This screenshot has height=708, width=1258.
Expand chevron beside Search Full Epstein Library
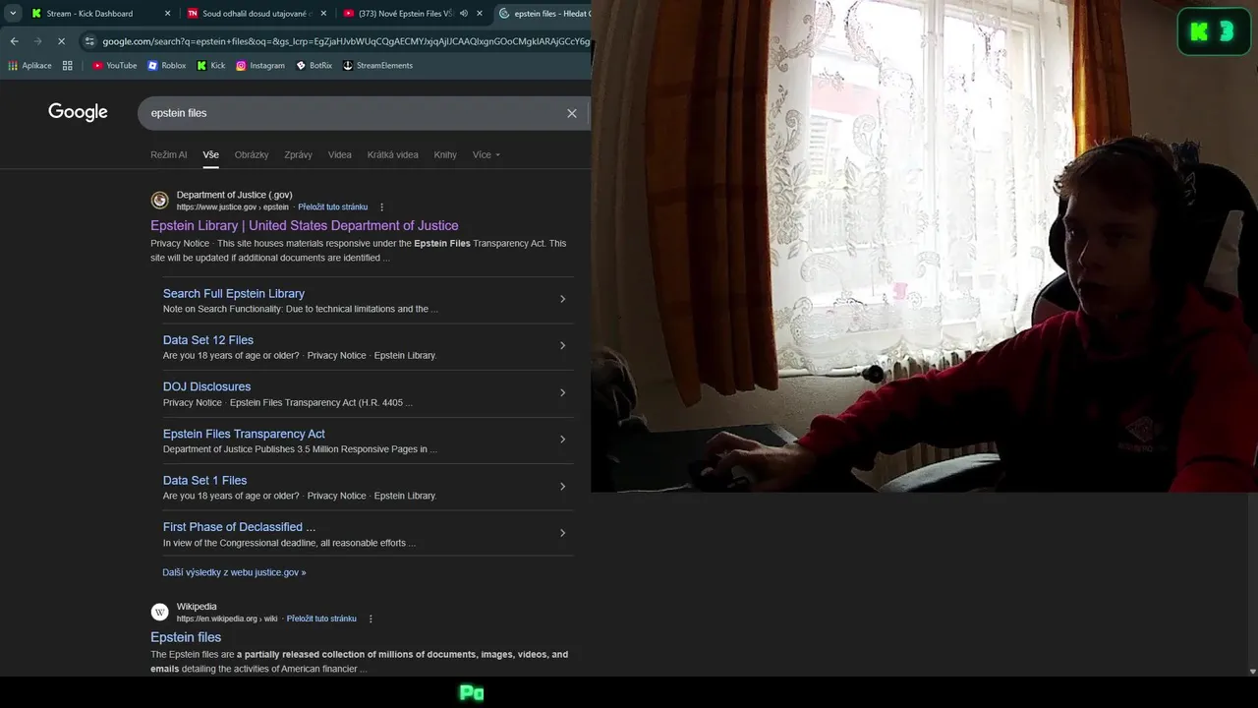(562, 299)
